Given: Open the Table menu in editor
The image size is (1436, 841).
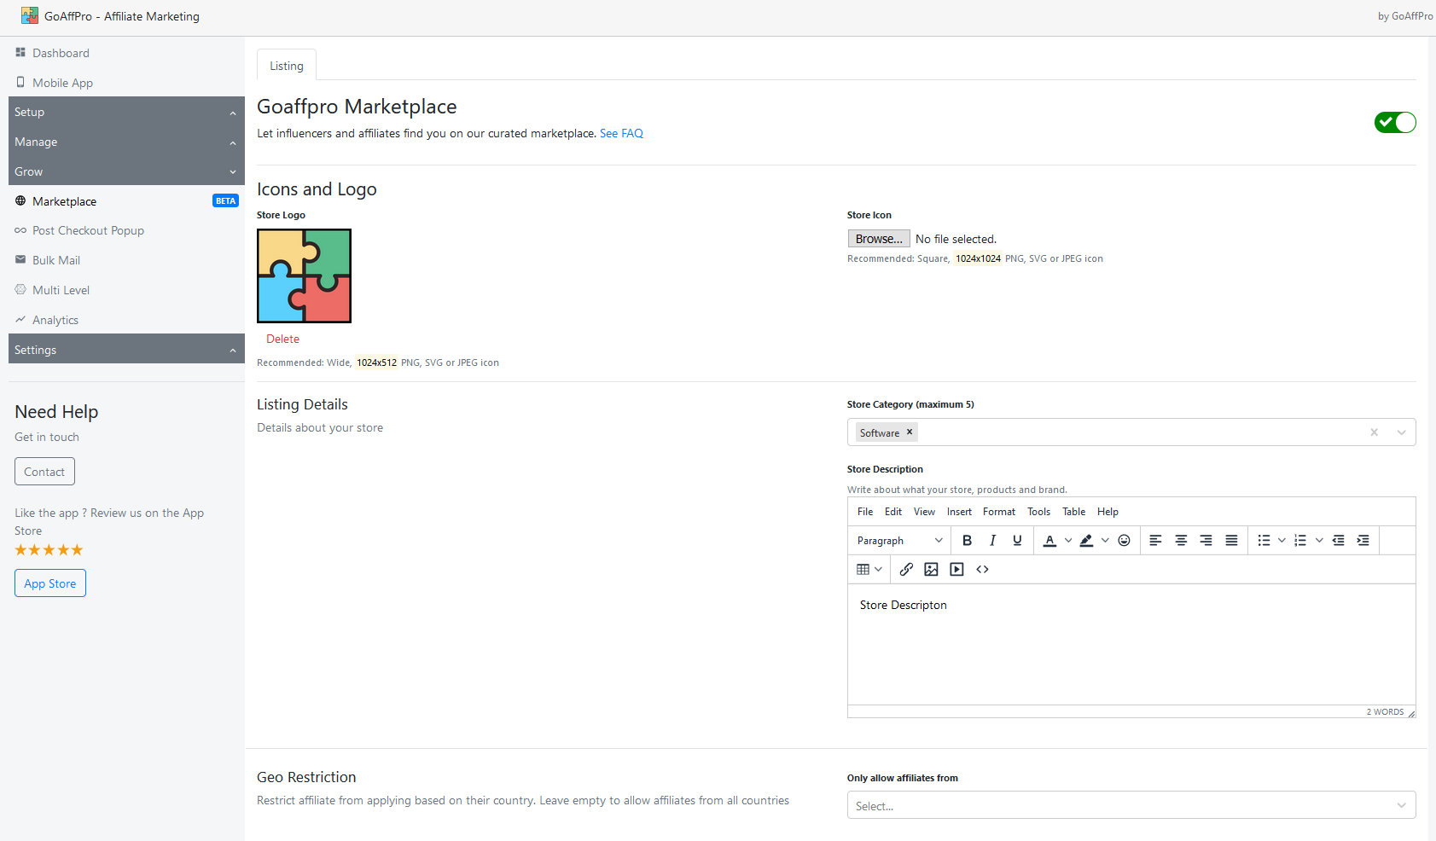Looking at the screenshot, I should (x=1073, y=512).
